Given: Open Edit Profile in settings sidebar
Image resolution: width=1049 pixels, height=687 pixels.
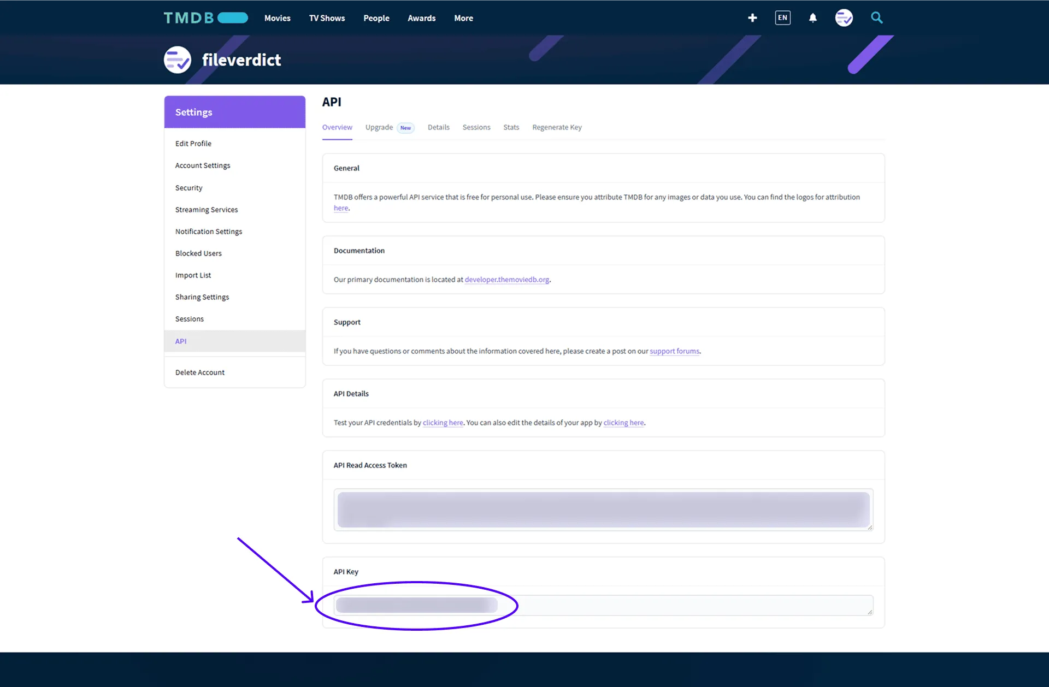Looking at the screenshot, I should click(x=193, y=144).
